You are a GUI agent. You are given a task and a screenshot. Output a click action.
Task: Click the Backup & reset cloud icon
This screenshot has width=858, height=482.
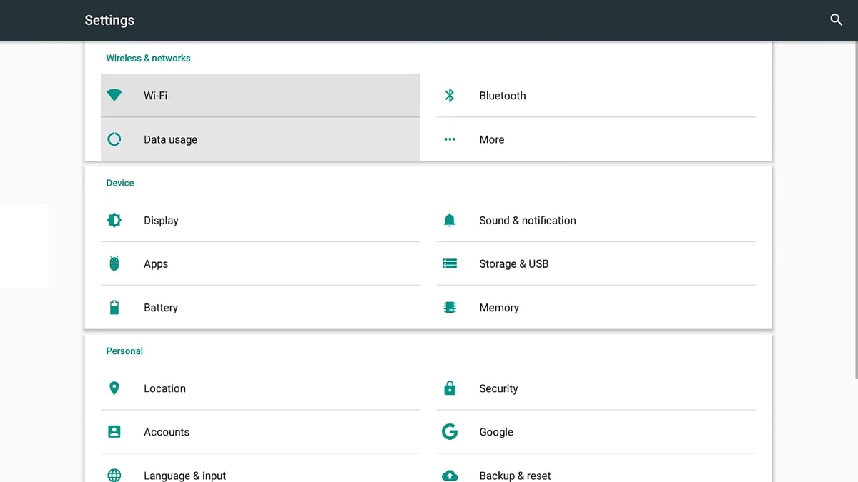(450, 475)
